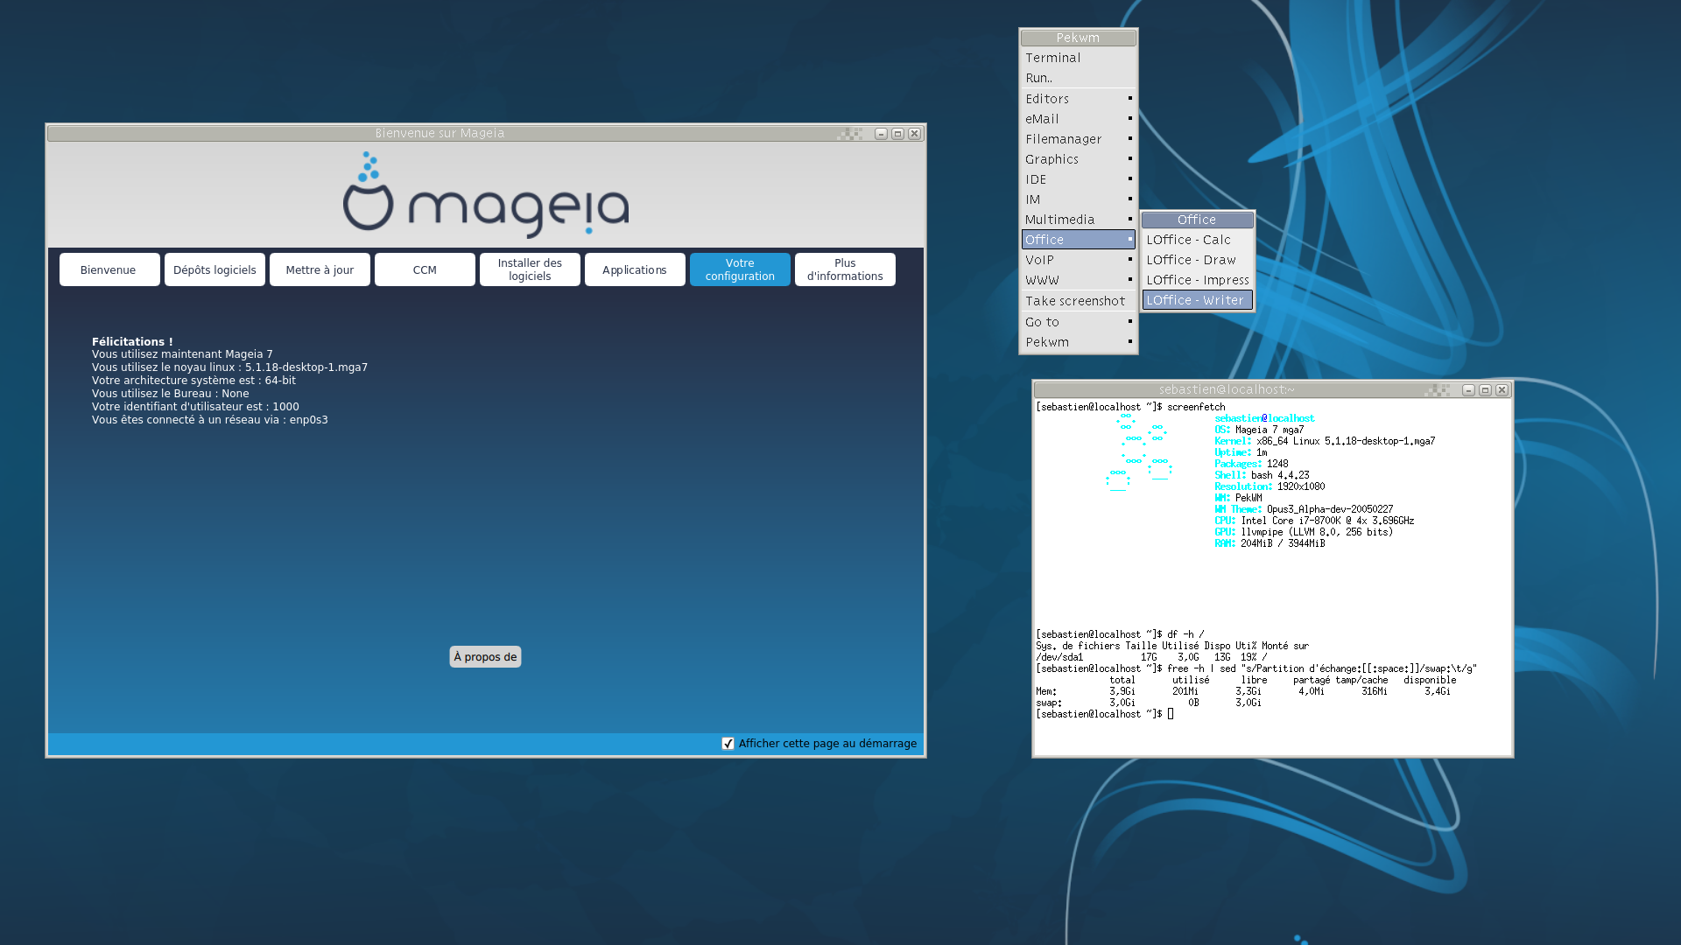Click 'Vous utilisez maintenant Mageia 7' line

[182, 354]
